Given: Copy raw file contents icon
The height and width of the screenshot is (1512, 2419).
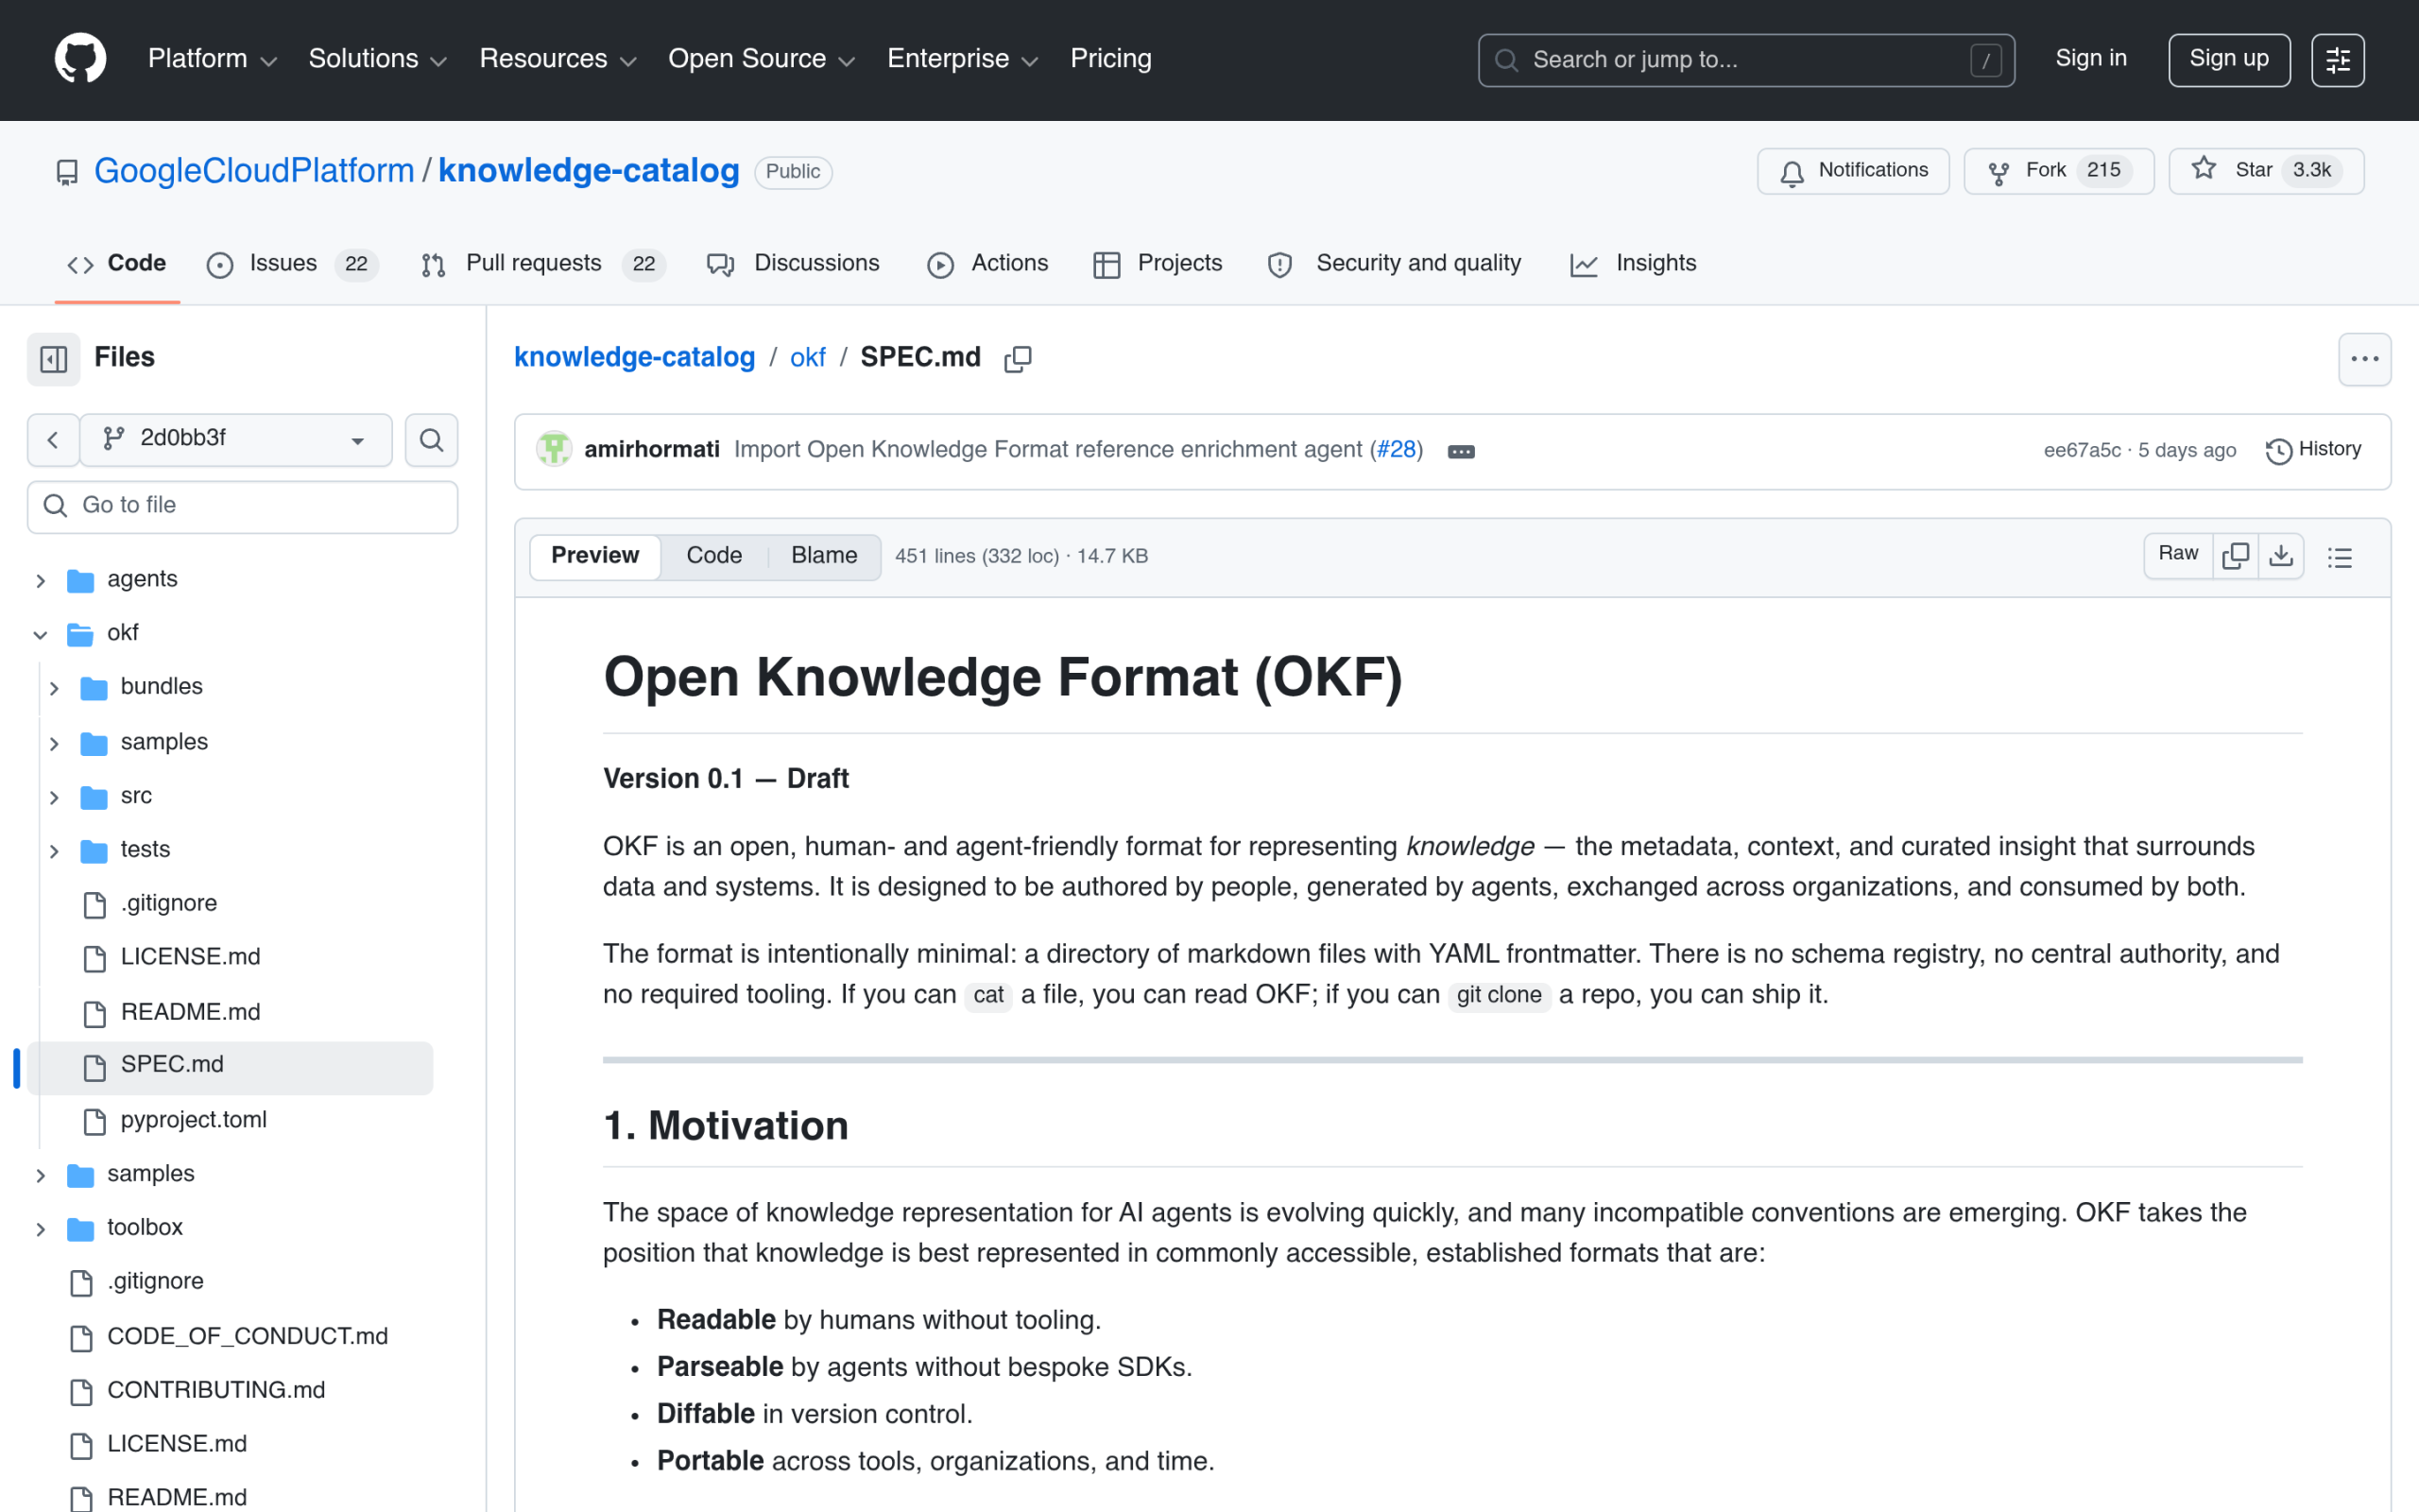Looking at the screenshot, I should click(x=2235, y=556).
